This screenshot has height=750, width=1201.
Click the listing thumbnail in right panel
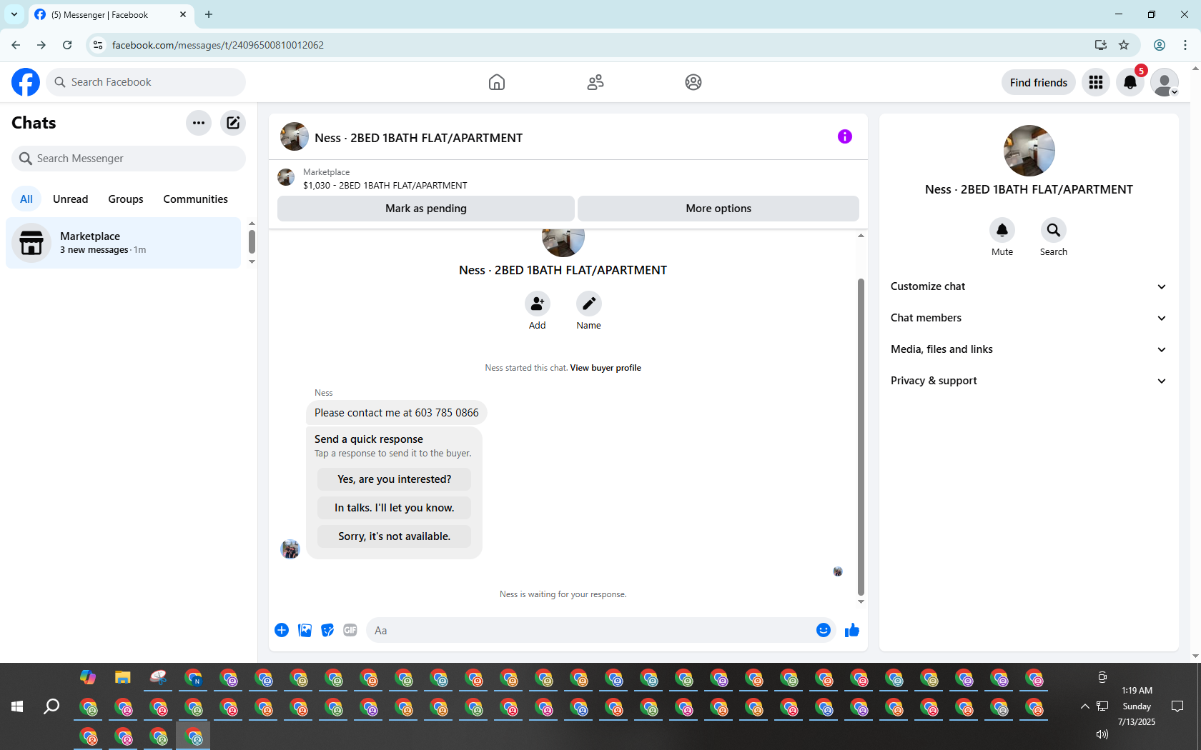pyautogui.click(x=1029, y=151)
